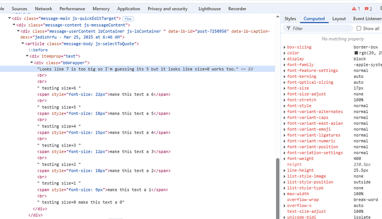The width and height of the screenshot is (382, 219).
Task: Click the text-size-adjust property name
Action: click(306, 211)
